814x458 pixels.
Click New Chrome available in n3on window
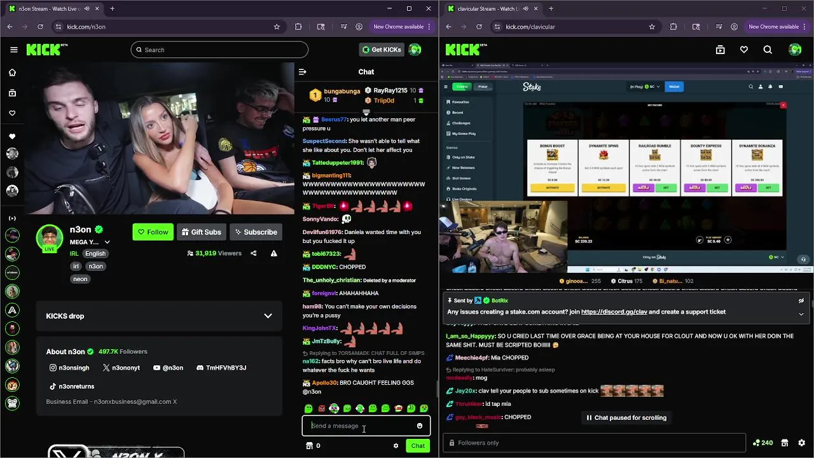coord(398,27)
